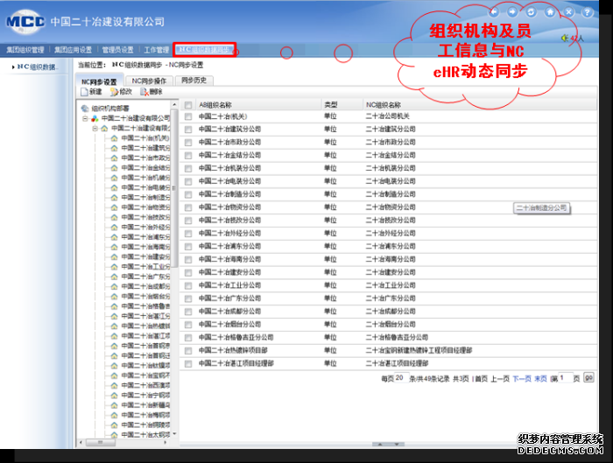Image resolution: width=613 pixels, height=463 pixels.
Task: Click the speaker icon beside online user count
Action: click(565, 38)
